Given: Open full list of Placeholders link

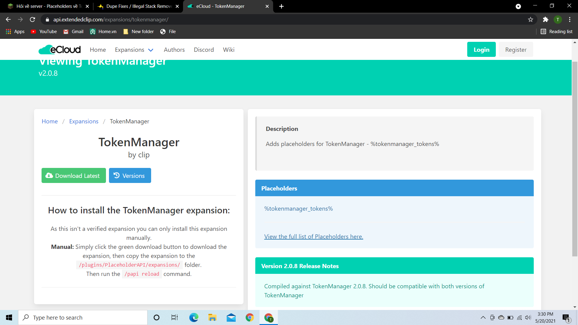Looking at the screenshot, I should click(x=313, y=237).
